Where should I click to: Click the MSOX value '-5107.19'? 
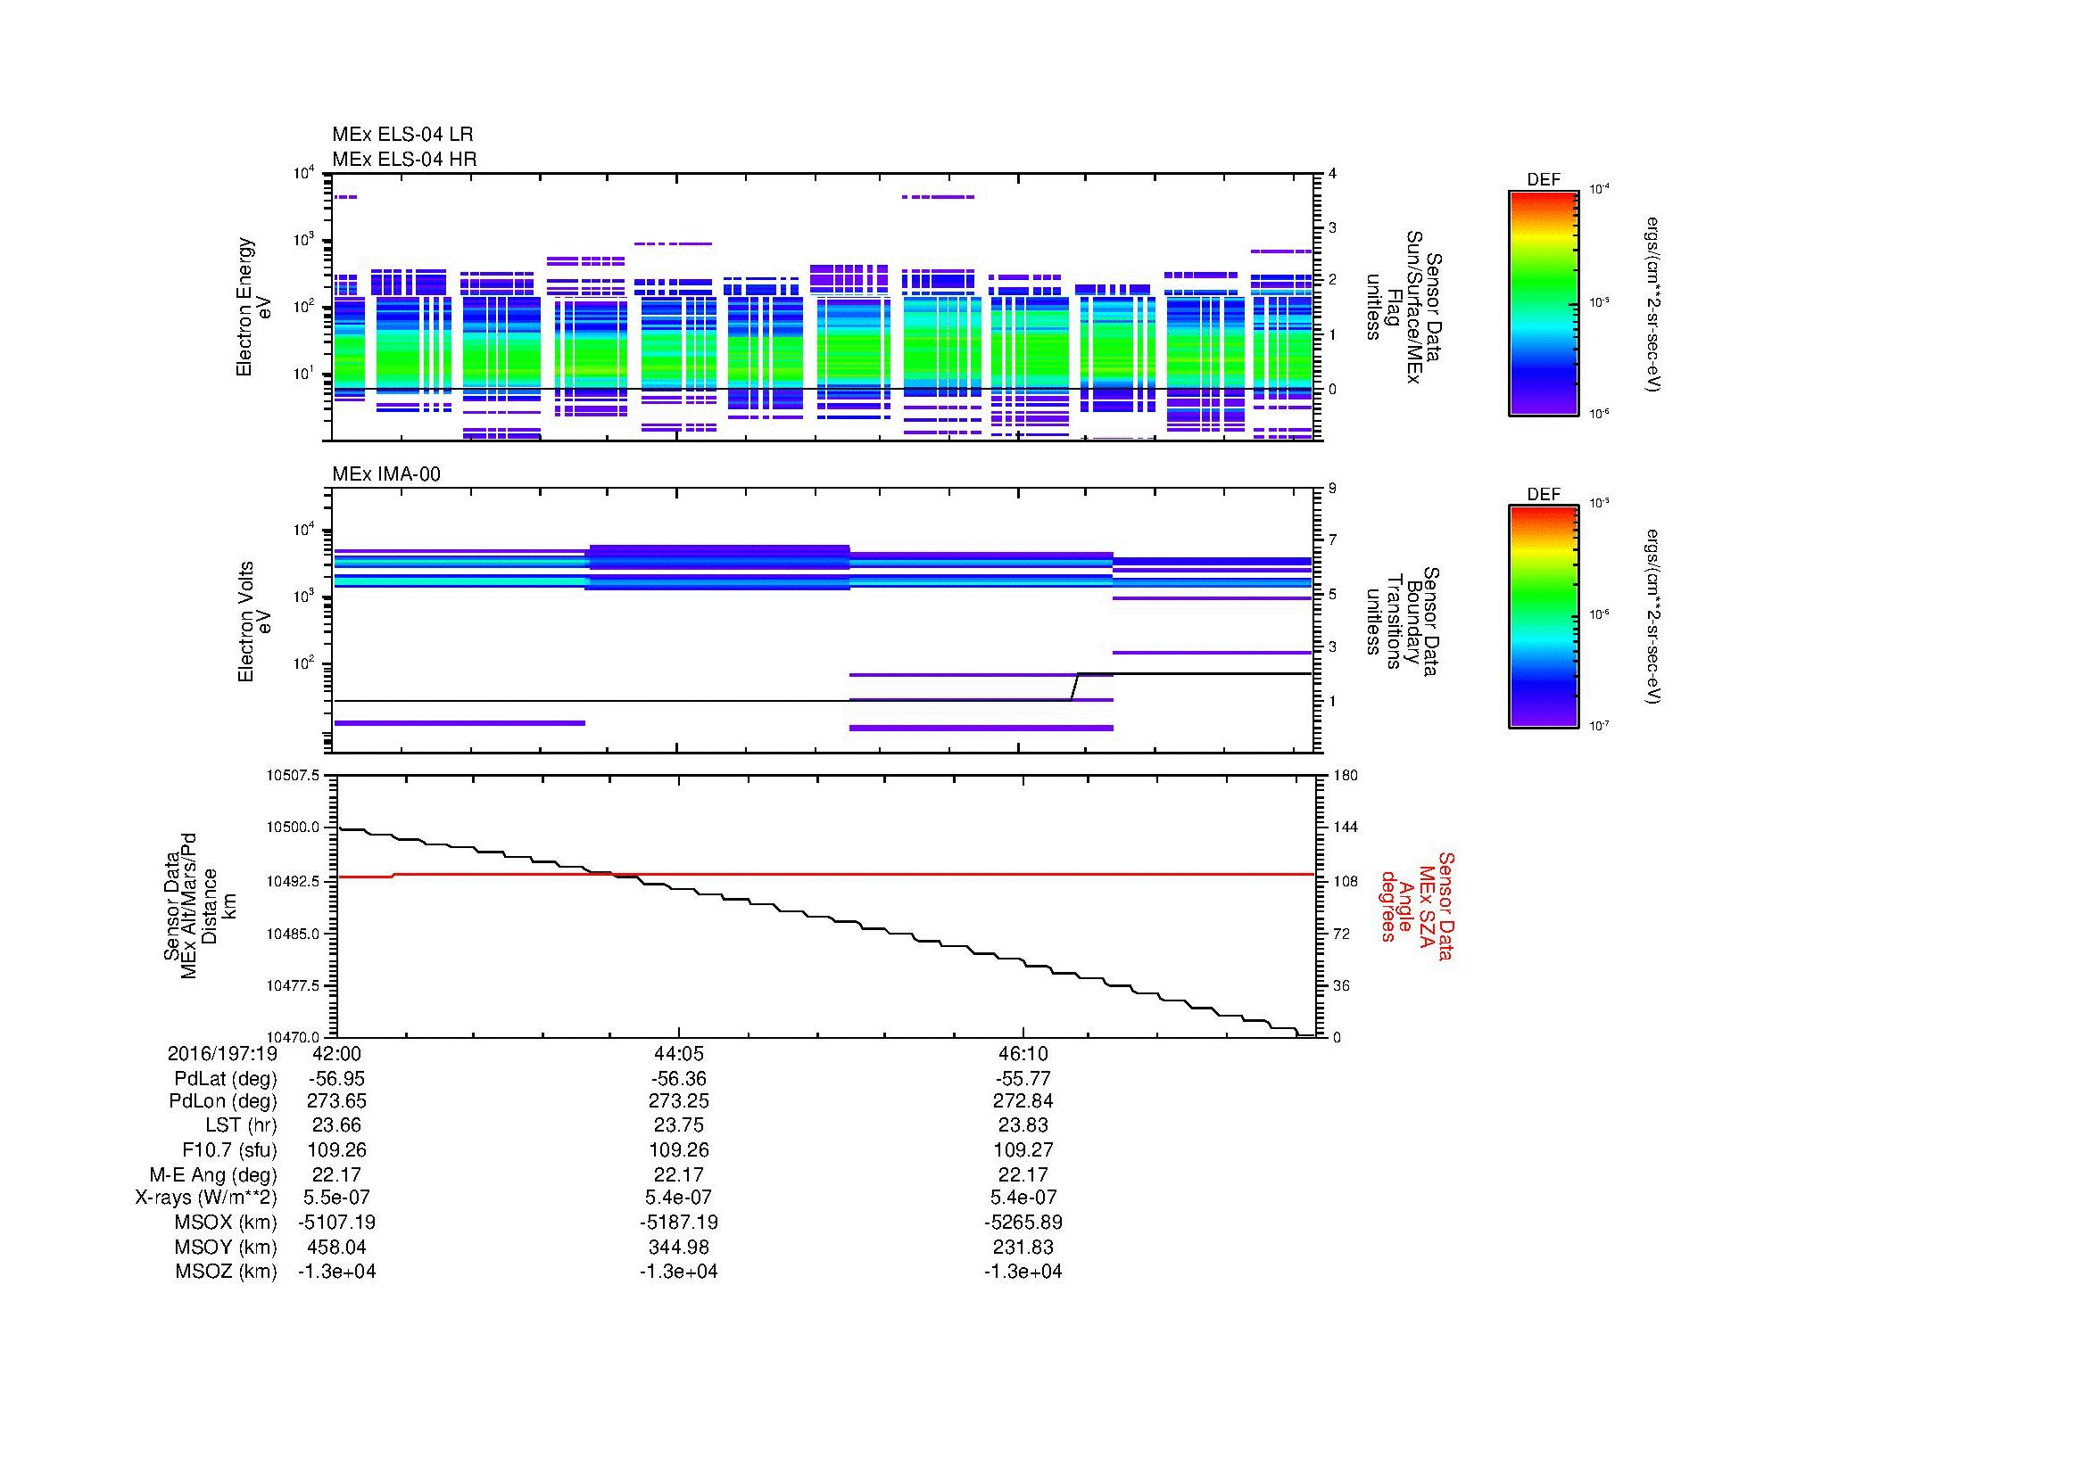[336, 1223]
